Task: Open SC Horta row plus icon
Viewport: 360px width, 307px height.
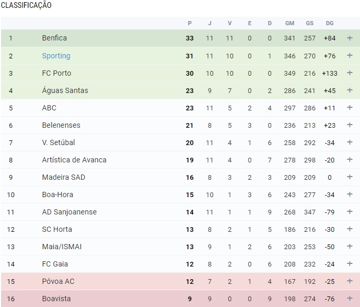Action: click(x=349, y=229)
